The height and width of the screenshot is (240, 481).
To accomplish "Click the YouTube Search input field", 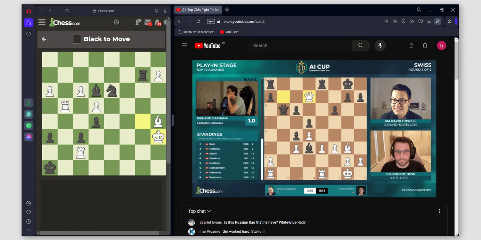I will (x=300, y=45).
